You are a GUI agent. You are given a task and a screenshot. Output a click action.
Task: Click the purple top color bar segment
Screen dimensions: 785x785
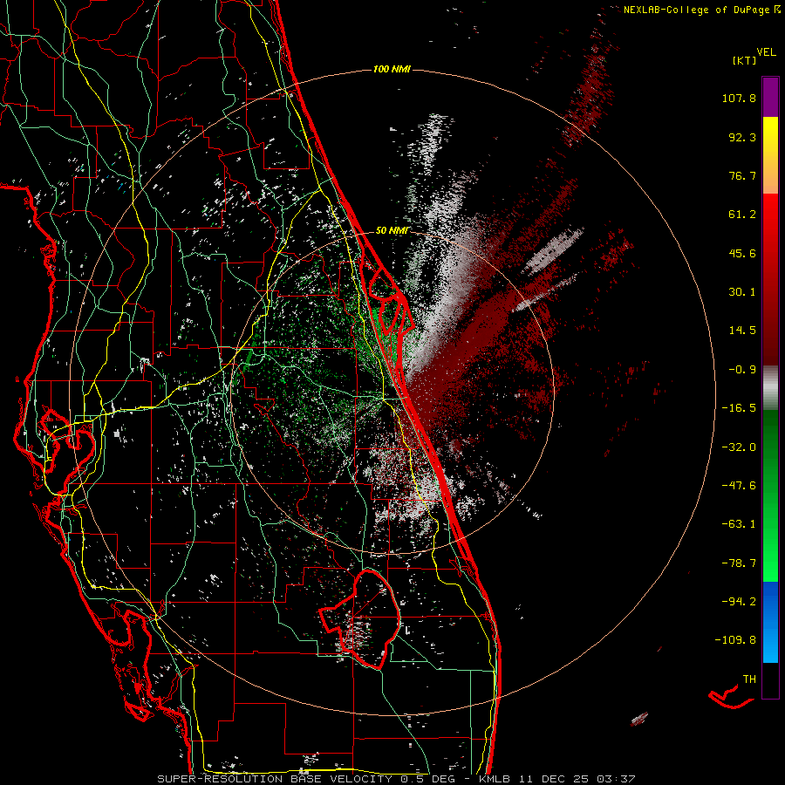(x=770, y=97)
